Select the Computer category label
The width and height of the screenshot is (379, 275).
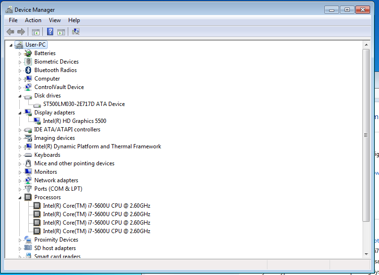point(47,79)
